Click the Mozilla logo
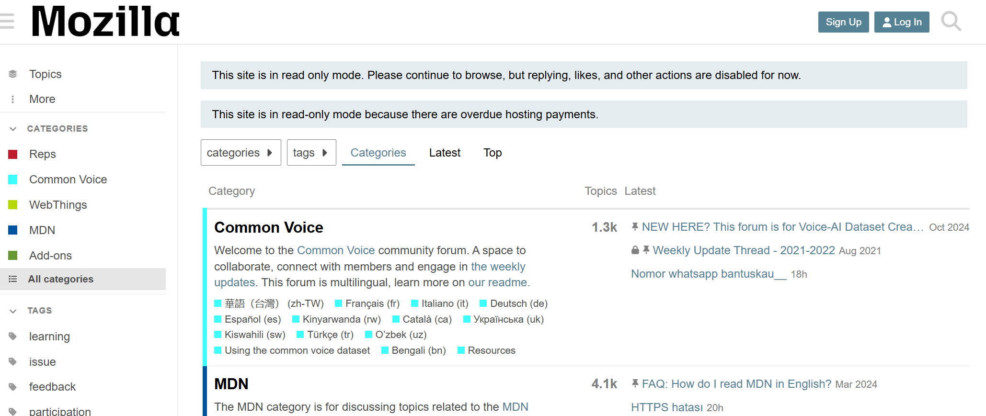 [x=105, y=22]
